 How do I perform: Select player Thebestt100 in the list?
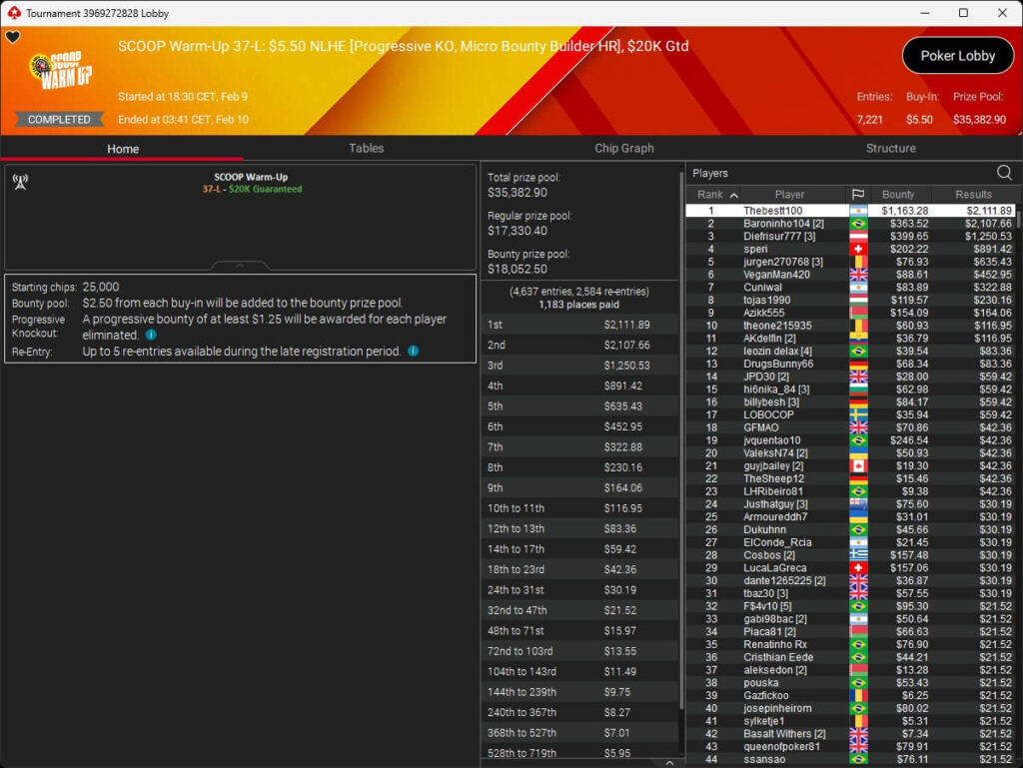click(x=772, y=211)
